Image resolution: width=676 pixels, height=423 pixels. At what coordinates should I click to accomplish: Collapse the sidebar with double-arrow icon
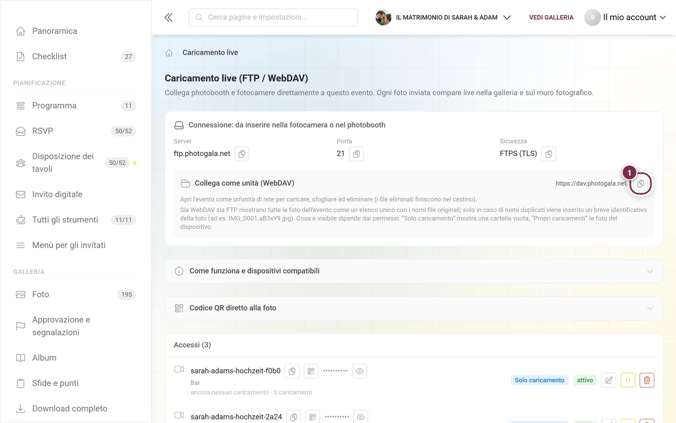tap(169, 17)
